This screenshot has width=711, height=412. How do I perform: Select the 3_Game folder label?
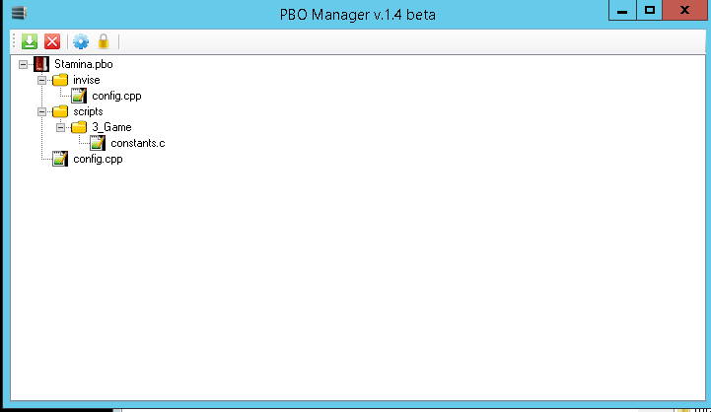(x=111, y=127)
